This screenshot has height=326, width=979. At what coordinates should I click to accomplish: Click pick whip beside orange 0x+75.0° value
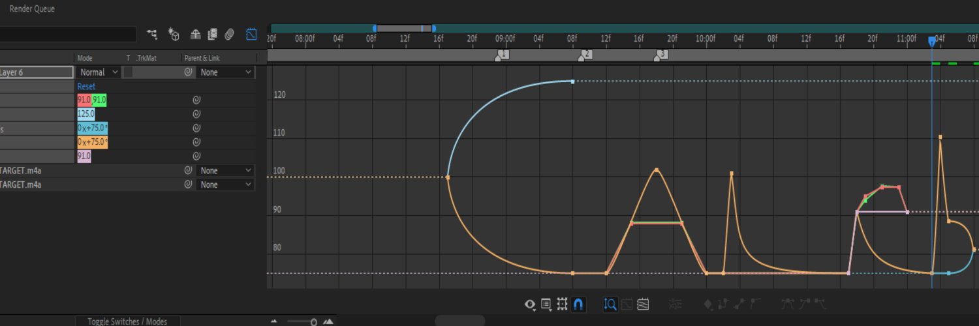(195, 142)
